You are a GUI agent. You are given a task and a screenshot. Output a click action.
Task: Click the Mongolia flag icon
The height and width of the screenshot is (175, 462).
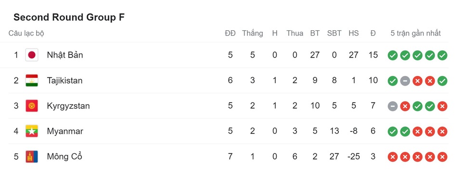[32, 156]
